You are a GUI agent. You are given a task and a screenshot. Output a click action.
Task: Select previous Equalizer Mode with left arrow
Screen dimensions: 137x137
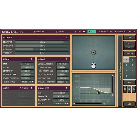pos(65,103)
